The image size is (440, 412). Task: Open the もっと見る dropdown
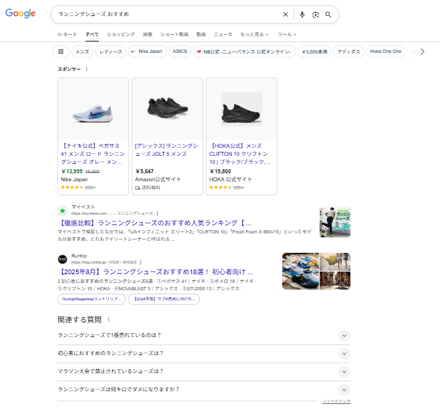pyautogui.click(x=254, y=33)
